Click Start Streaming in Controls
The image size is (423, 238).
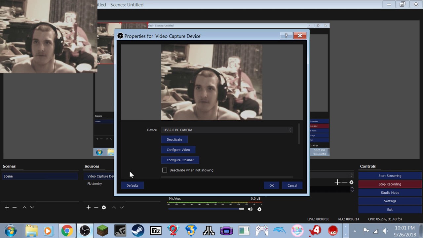click(x=390, y=176)
